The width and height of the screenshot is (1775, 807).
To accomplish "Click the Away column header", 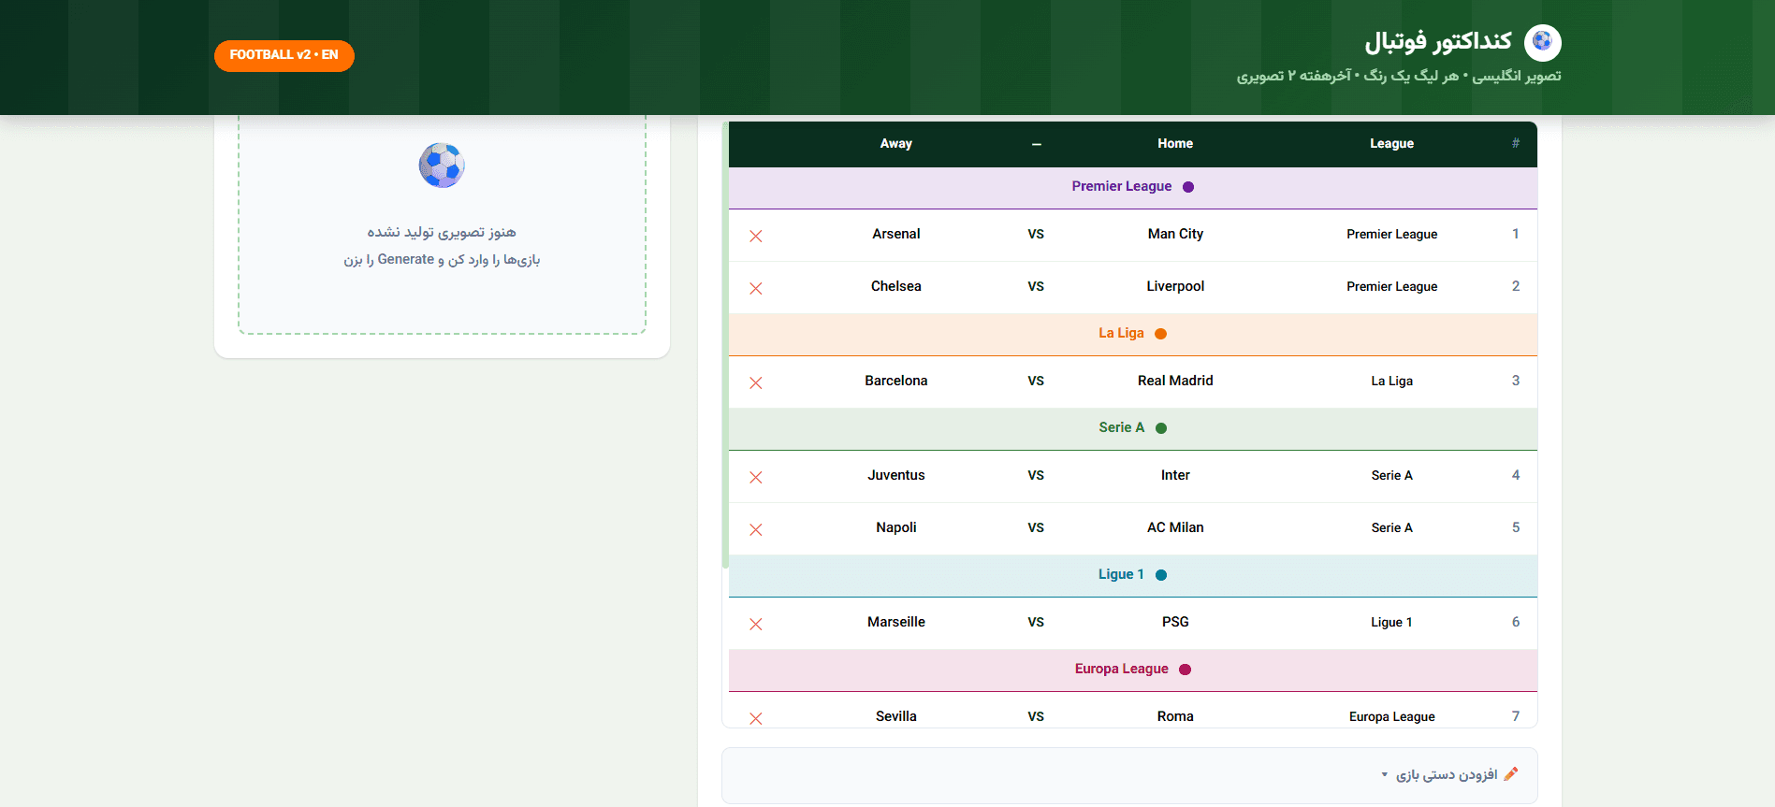I will [895, 143].
